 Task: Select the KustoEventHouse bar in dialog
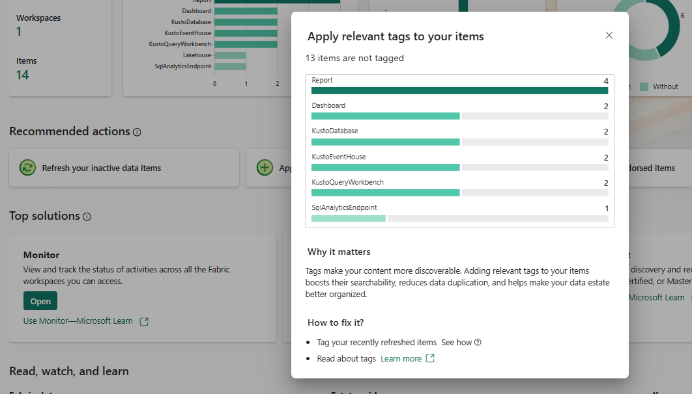pos(386,167)
